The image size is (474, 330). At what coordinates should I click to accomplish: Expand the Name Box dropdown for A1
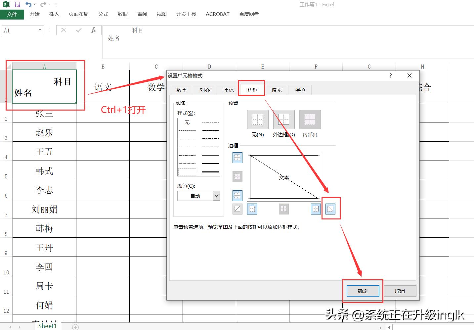(40, 30)
